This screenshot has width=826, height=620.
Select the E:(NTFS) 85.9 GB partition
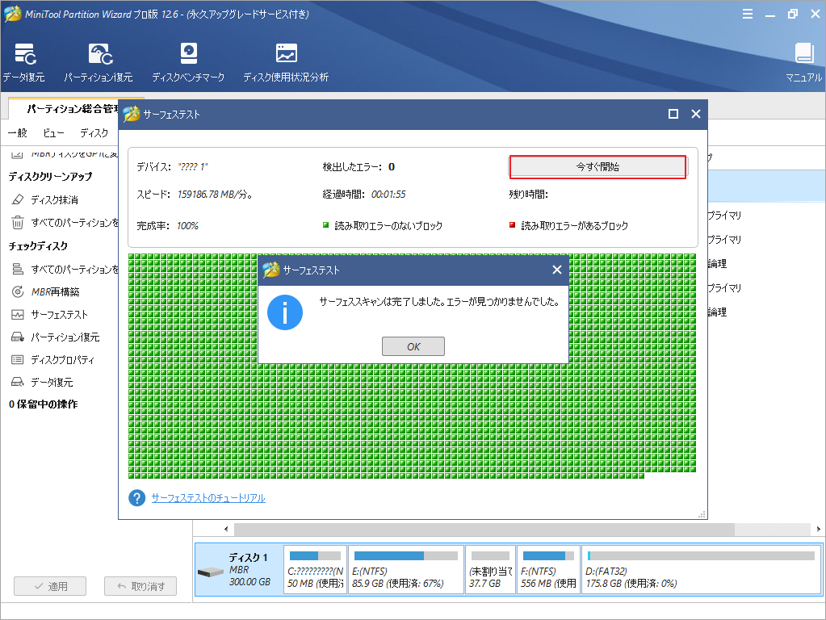click(x=406, y=569)
